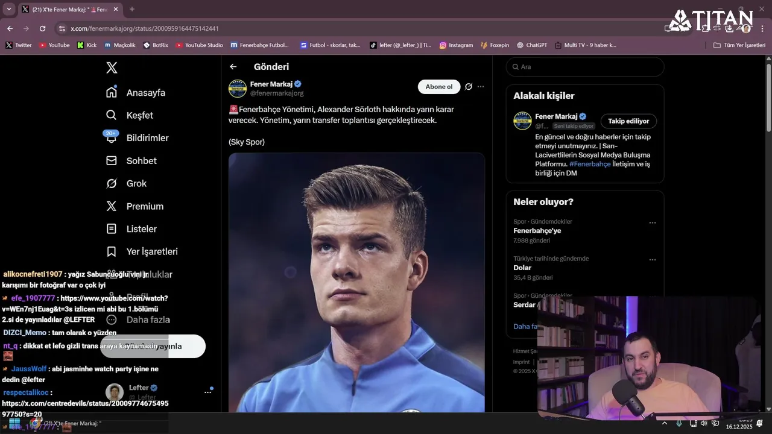Screen dimensions: 772x434
Task: Click the @fenermarkajorg handle
Action: [x=277, y=93]
